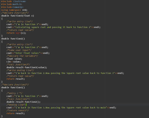Click the '/*declare the variable*/' comment
Screen dimensions: 149x118
22,56
